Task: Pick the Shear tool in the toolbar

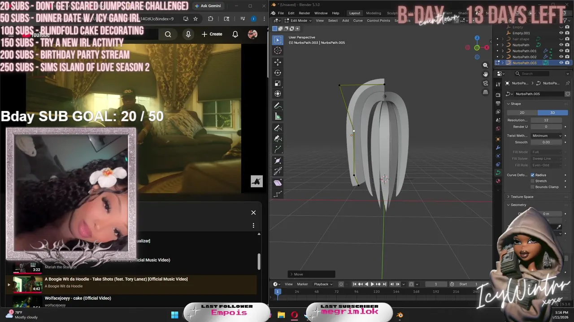Action: [278, 183]
